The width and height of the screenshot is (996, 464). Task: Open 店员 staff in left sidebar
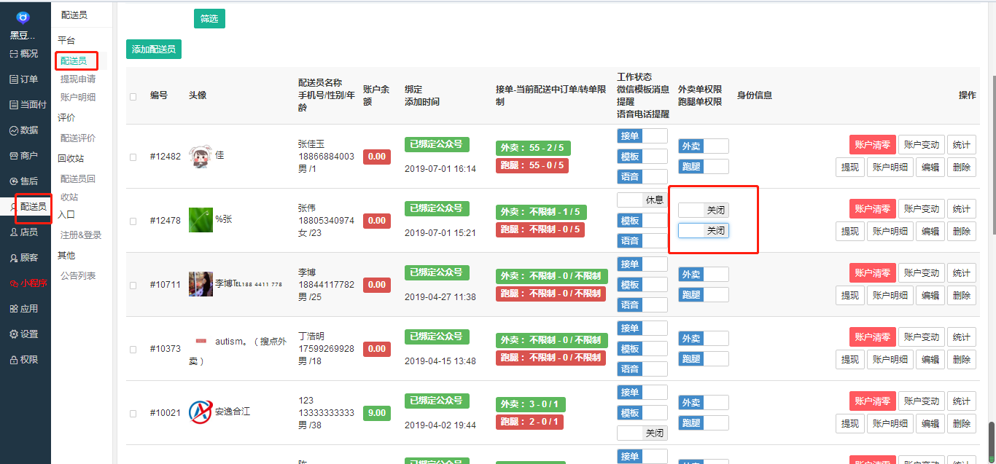[24, 232]
